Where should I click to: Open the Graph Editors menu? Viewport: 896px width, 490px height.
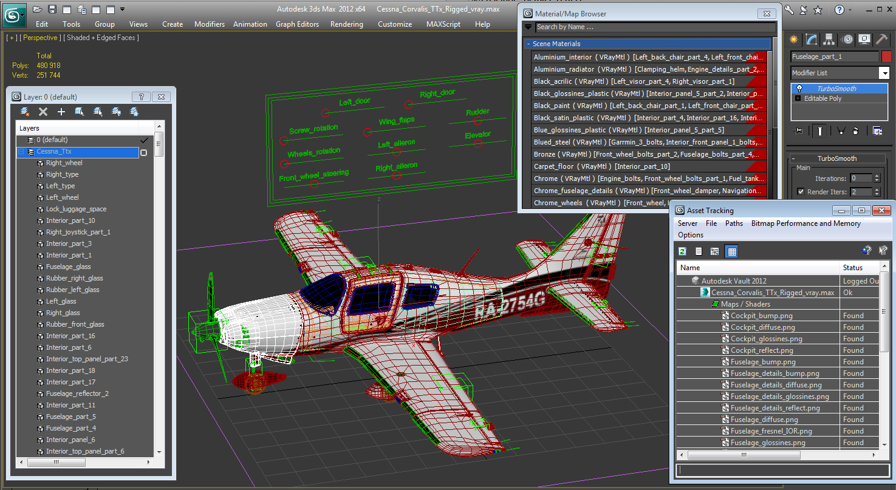pyautogui.click(x=297, y=24)
